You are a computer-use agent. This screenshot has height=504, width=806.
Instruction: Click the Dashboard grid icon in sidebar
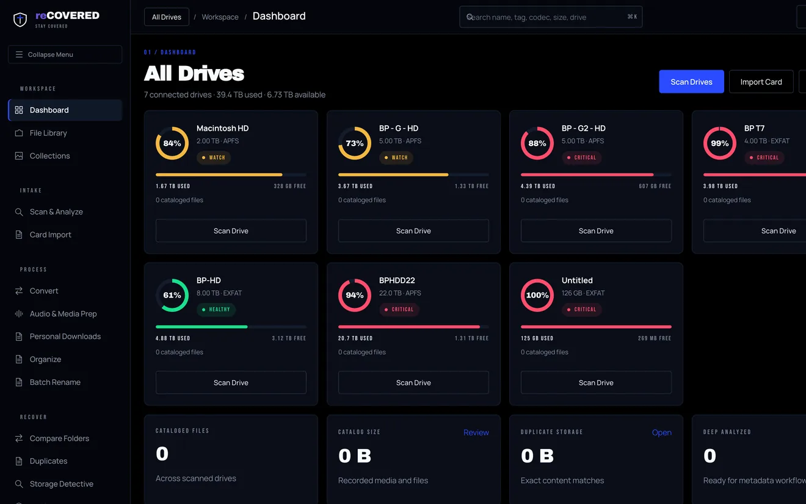click(x=19, y=110)
